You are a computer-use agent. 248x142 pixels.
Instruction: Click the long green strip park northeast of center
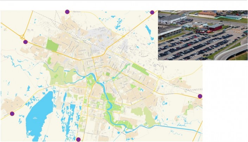(140, 70)
